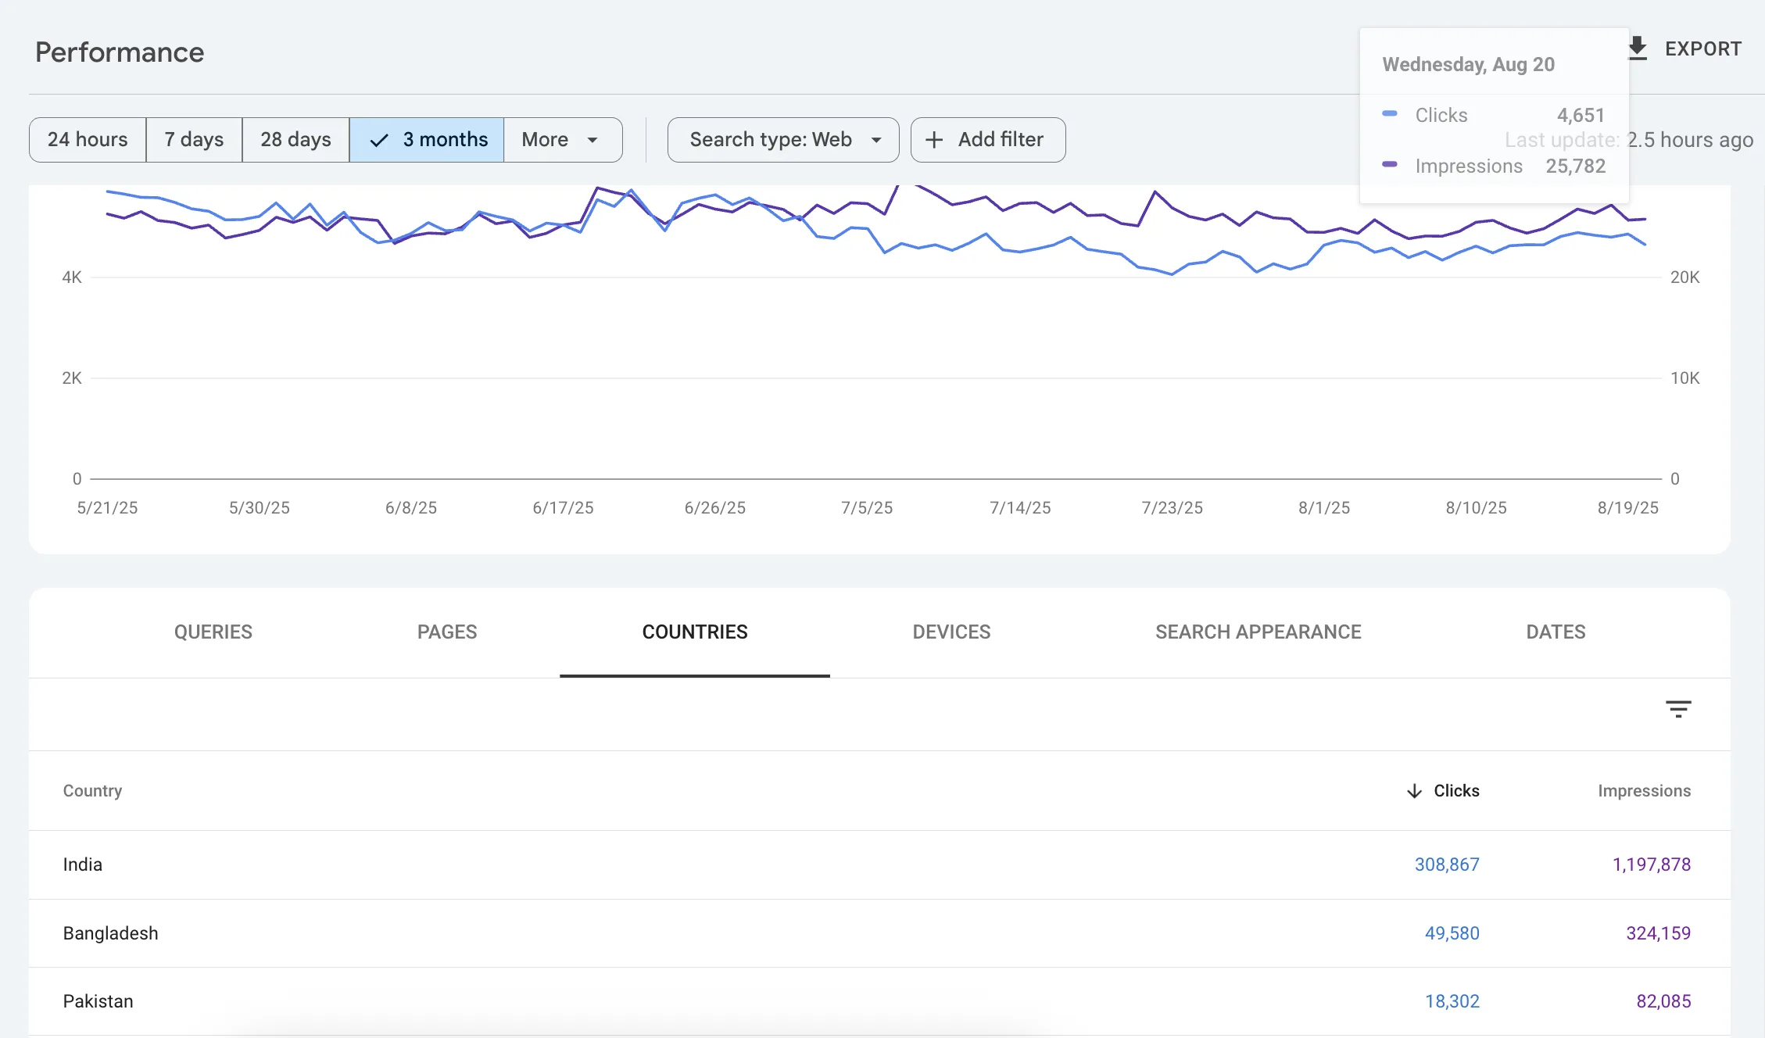1765x1038 pixels.
Task: Select the COUNTRIES tab
Action: [x=695, y=632]
